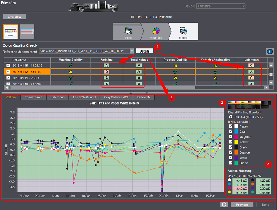Click the Cyan color swatch in legend
277x210 pixels.
click(x=236, y=131)
